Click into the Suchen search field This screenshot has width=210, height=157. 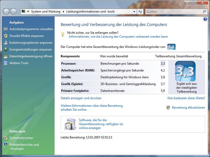174,12
